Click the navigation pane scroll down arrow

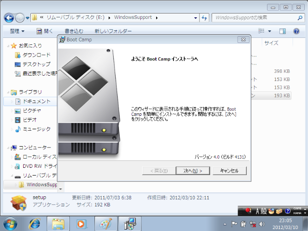pos(61,189)
